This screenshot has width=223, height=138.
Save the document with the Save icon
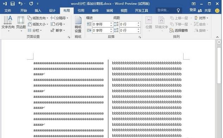pyautogui.click(x=13, y=4)
